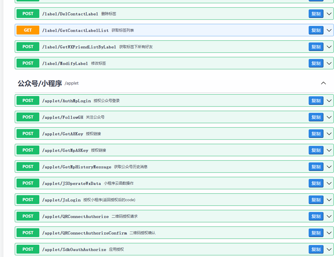Click 复制 for /applet/FollowGH
This screenshot has height=257, width=334.
316,117
